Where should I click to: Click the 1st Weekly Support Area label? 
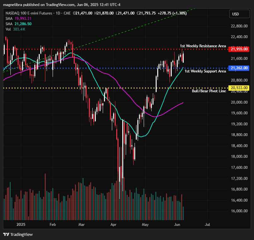coord(205,71)
